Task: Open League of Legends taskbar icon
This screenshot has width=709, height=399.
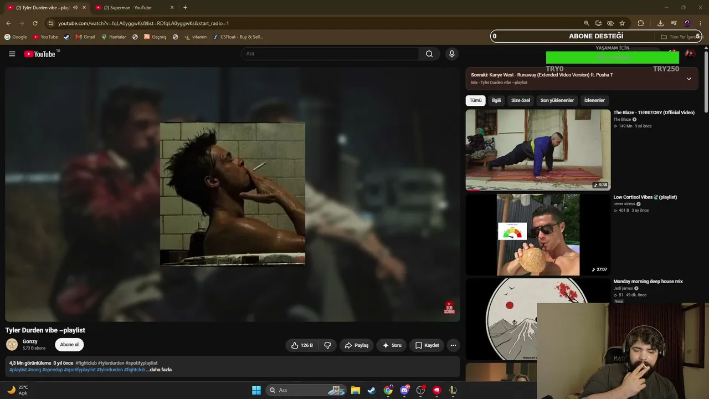Action: coord(453,390)
